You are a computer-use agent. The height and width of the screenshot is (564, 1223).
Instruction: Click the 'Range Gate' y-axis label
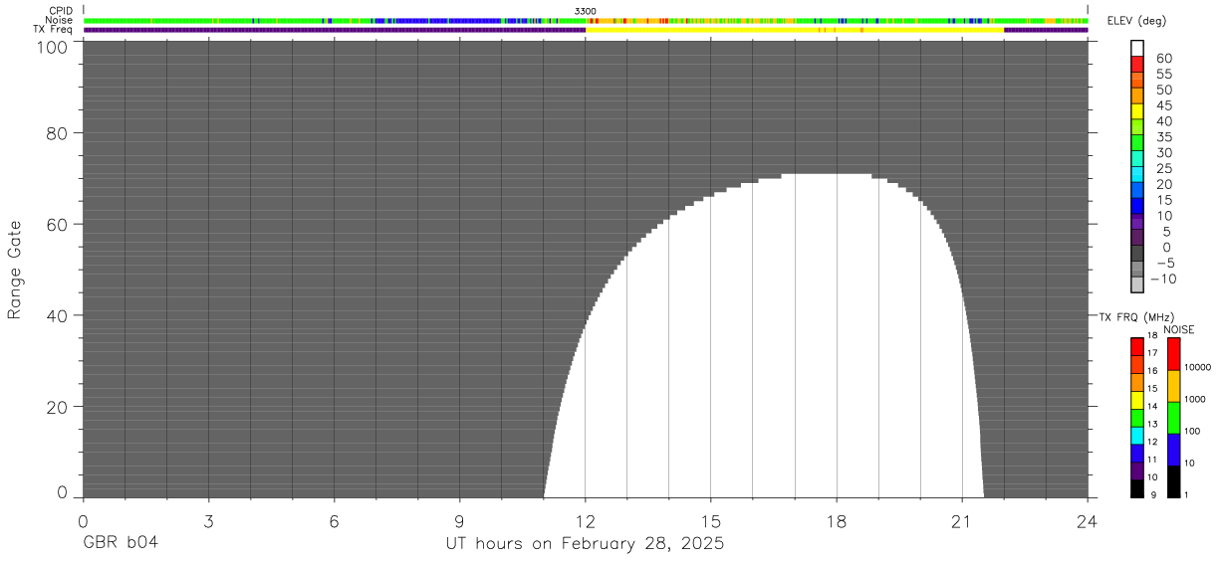[x=15, y=271]
